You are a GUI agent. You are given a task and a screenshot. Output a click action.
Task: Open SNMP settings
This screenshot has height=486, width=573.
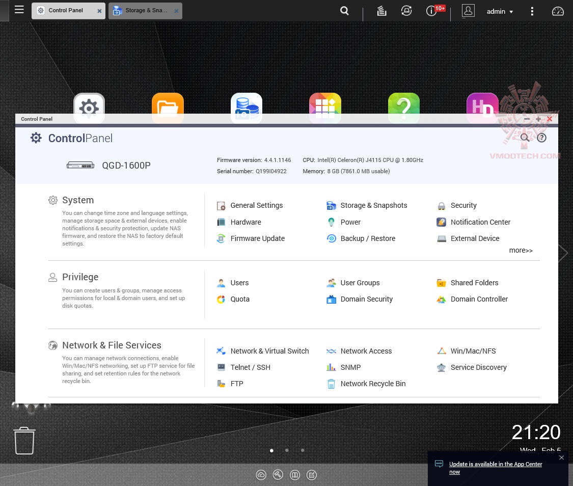pyautogui.click(x=343, y=368)
